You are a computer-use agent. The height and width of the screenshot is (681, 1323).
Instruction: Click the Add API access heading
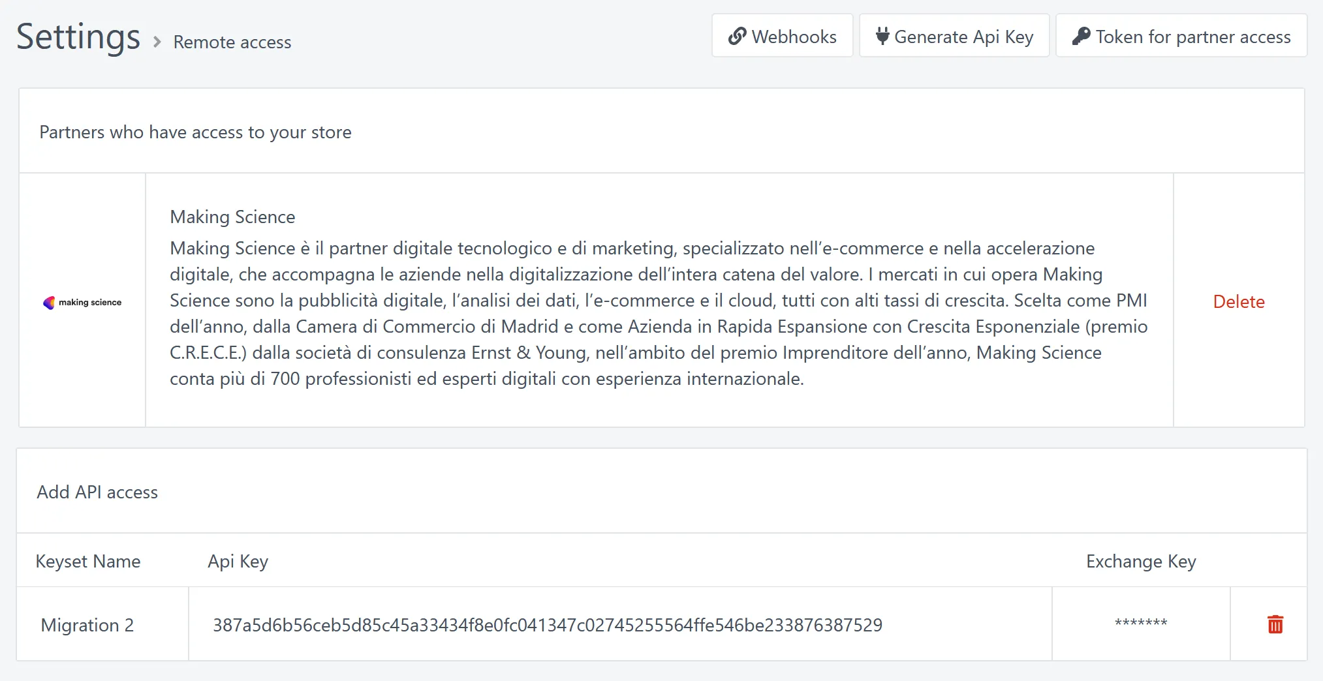click(97, 492)
